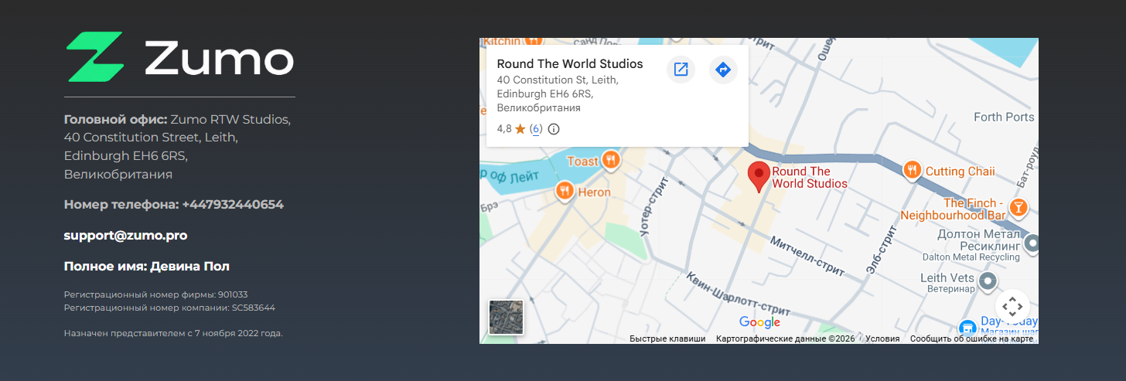Image resolution: width=1126 pixels, height=381 pixels.
Task: Click Полное имя: Девина Пол text
Action: tap(147, 267)
